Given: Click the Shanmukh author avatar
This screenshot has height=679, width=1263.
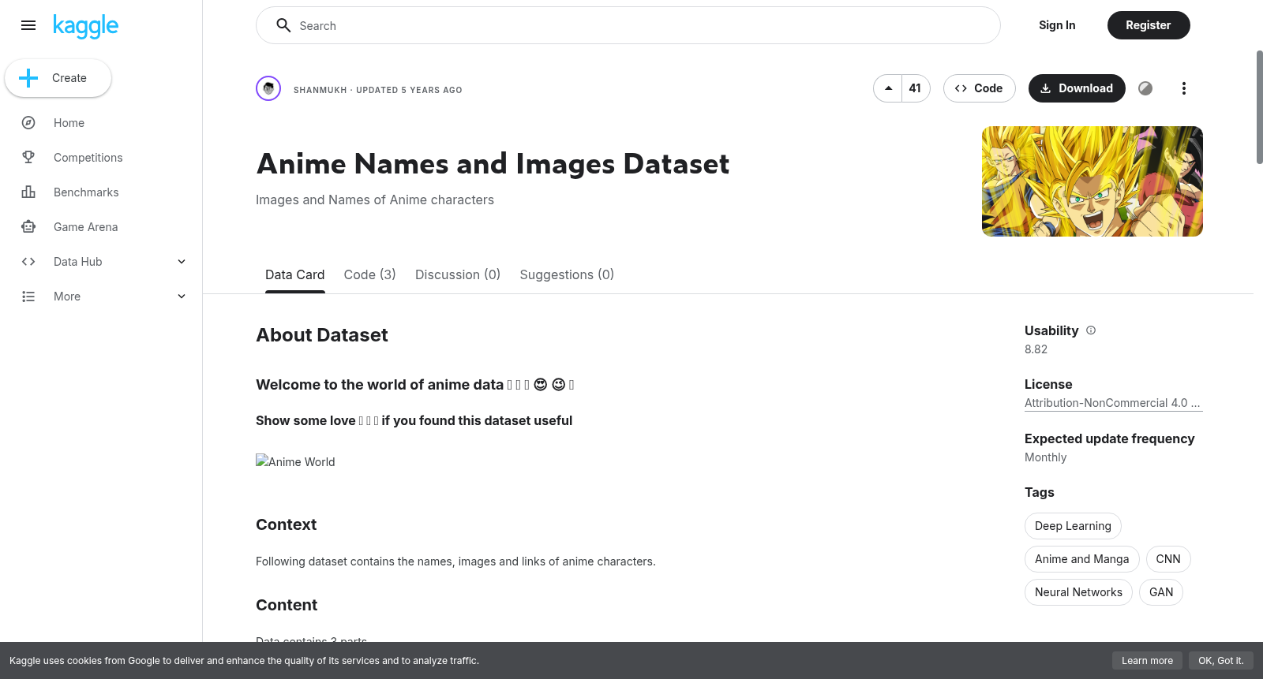Looking at the screenshot, I should click(268, 88).
